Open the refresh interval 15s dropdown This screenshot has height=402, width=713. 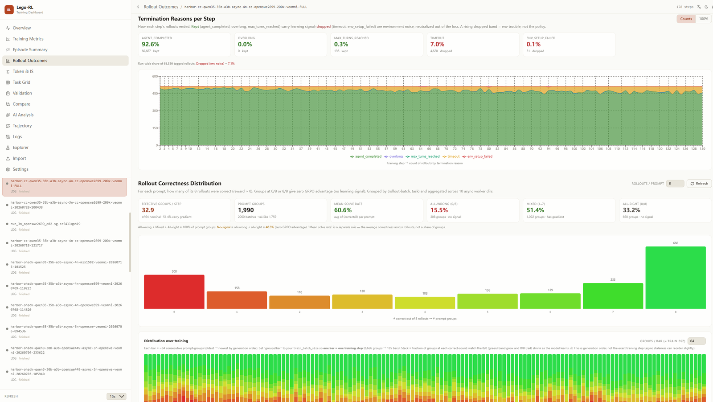coord(117,396)
